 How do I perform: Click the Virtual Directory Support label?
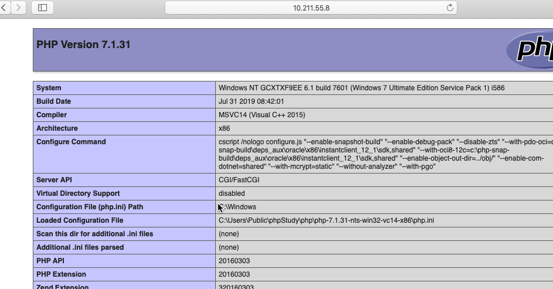(x=78, y=193)
